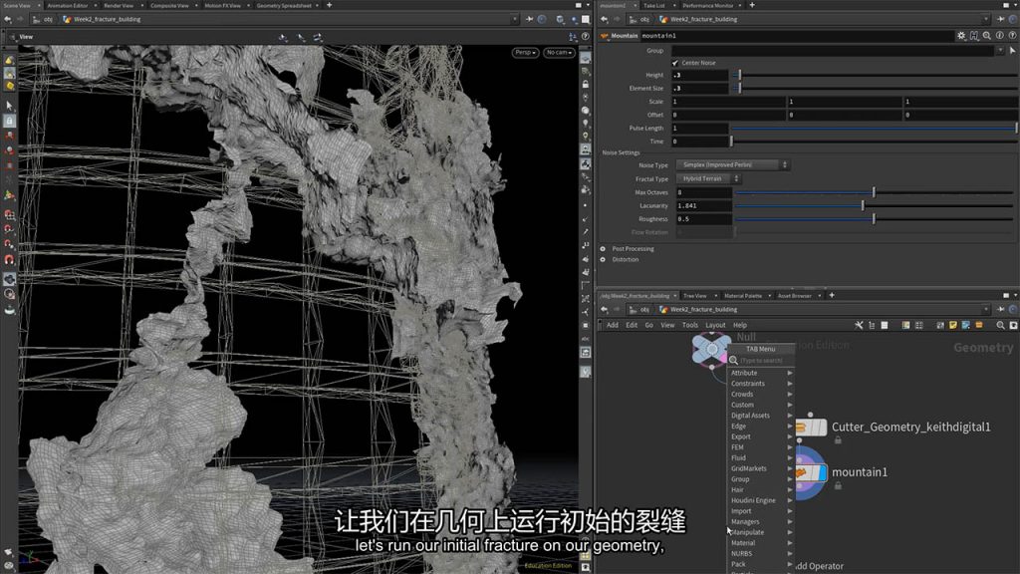Add a new tab in network editor pane
This screenshot has width=1020, height=574.
coord(832,295)
